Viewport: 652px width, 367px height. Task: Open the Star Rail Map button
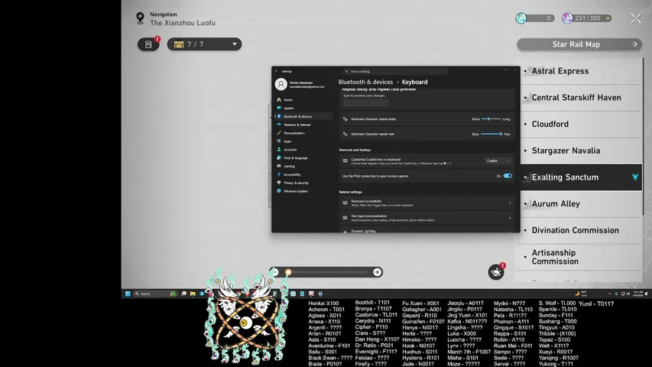[579, 44]
